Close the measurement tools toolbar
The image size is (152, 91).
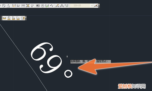click(26, 17)
